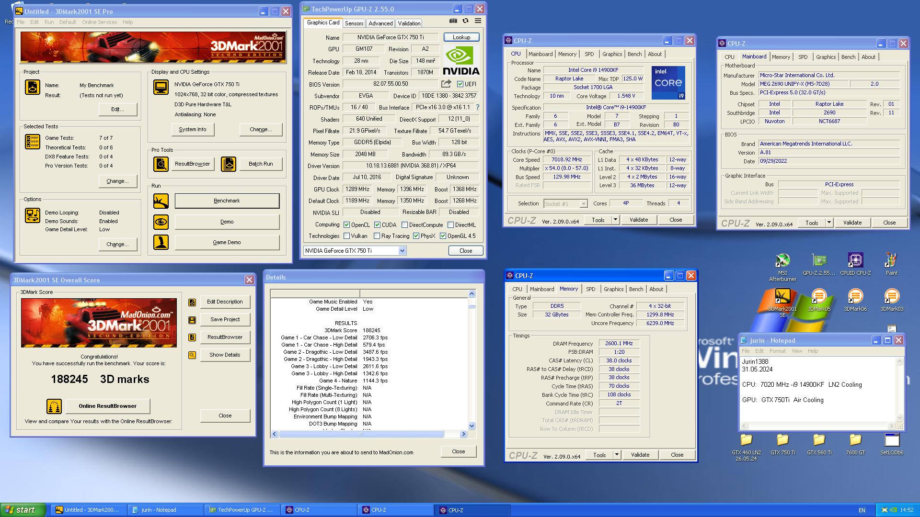Click the Batch Run icon in Pro Tools

(229, 164)
